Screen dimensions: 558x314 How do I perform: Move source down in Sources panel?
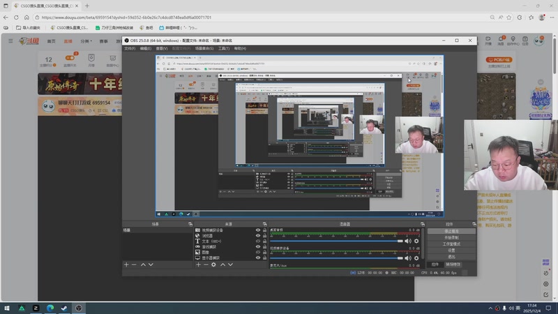231,264
